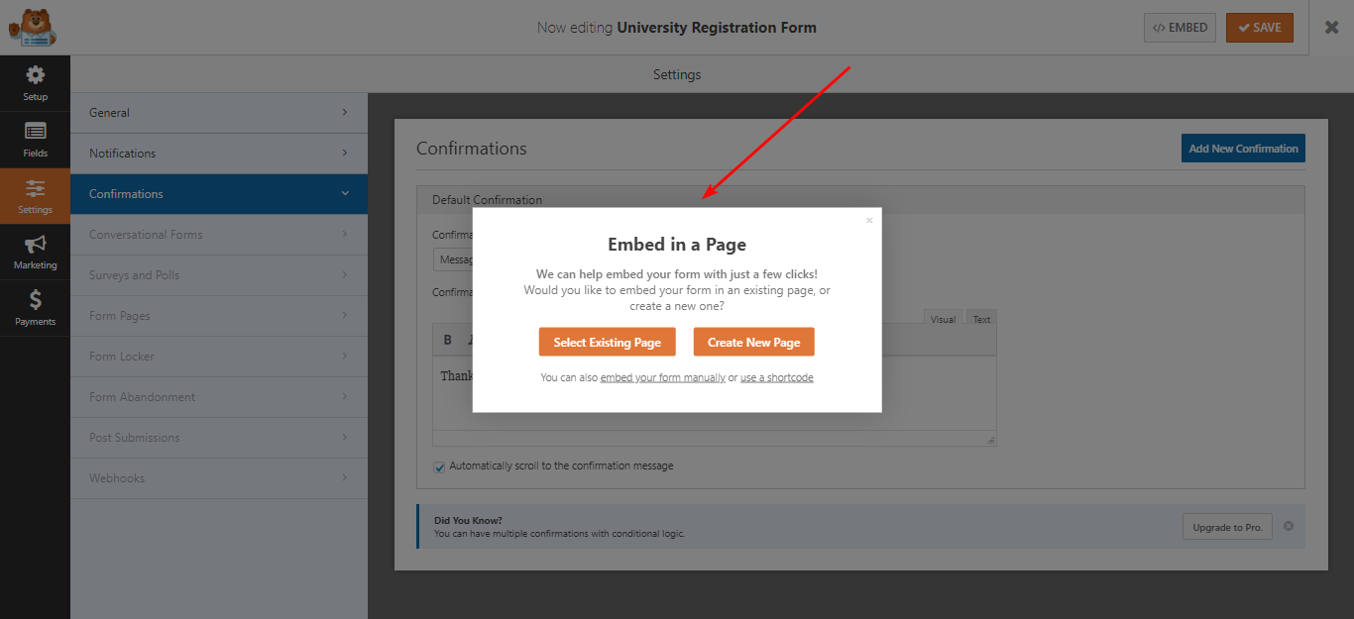
Task: Open the use a shortcode link
Action: [x=776, y=377]
